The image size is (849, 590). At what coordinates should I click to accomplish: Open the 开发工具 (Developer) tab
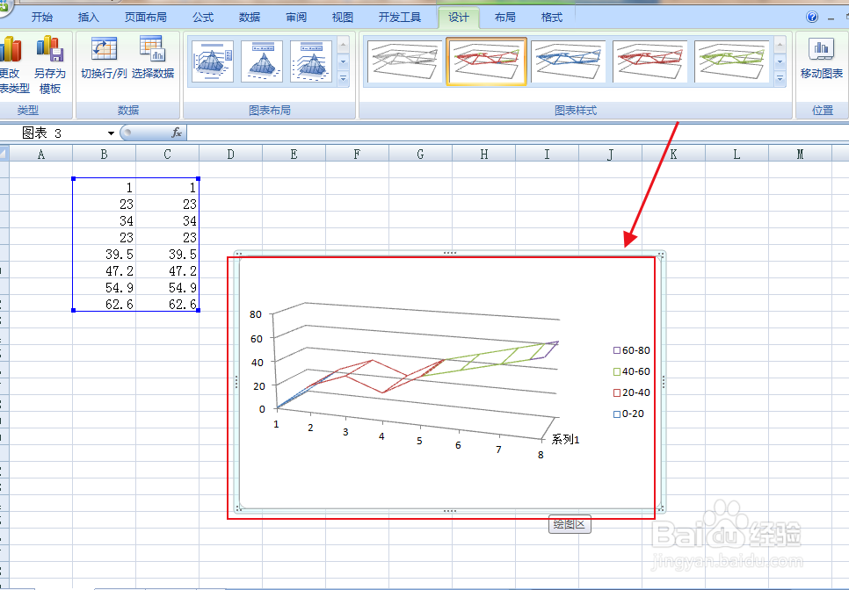[x=400, y=18]
